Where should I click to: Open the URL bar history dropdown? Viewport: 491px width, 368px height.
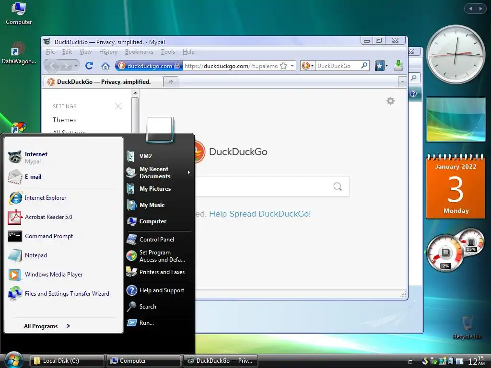(292, 66)
